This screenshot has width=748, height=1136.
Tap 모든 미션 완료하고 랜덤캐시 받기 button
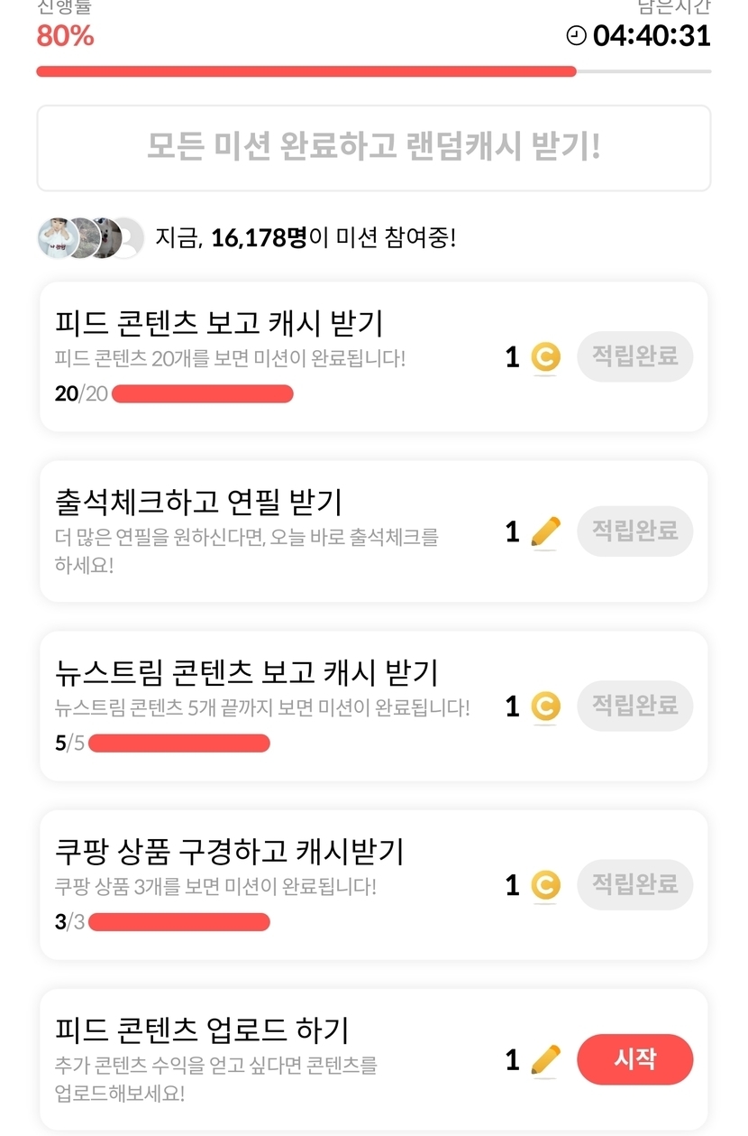373,148
